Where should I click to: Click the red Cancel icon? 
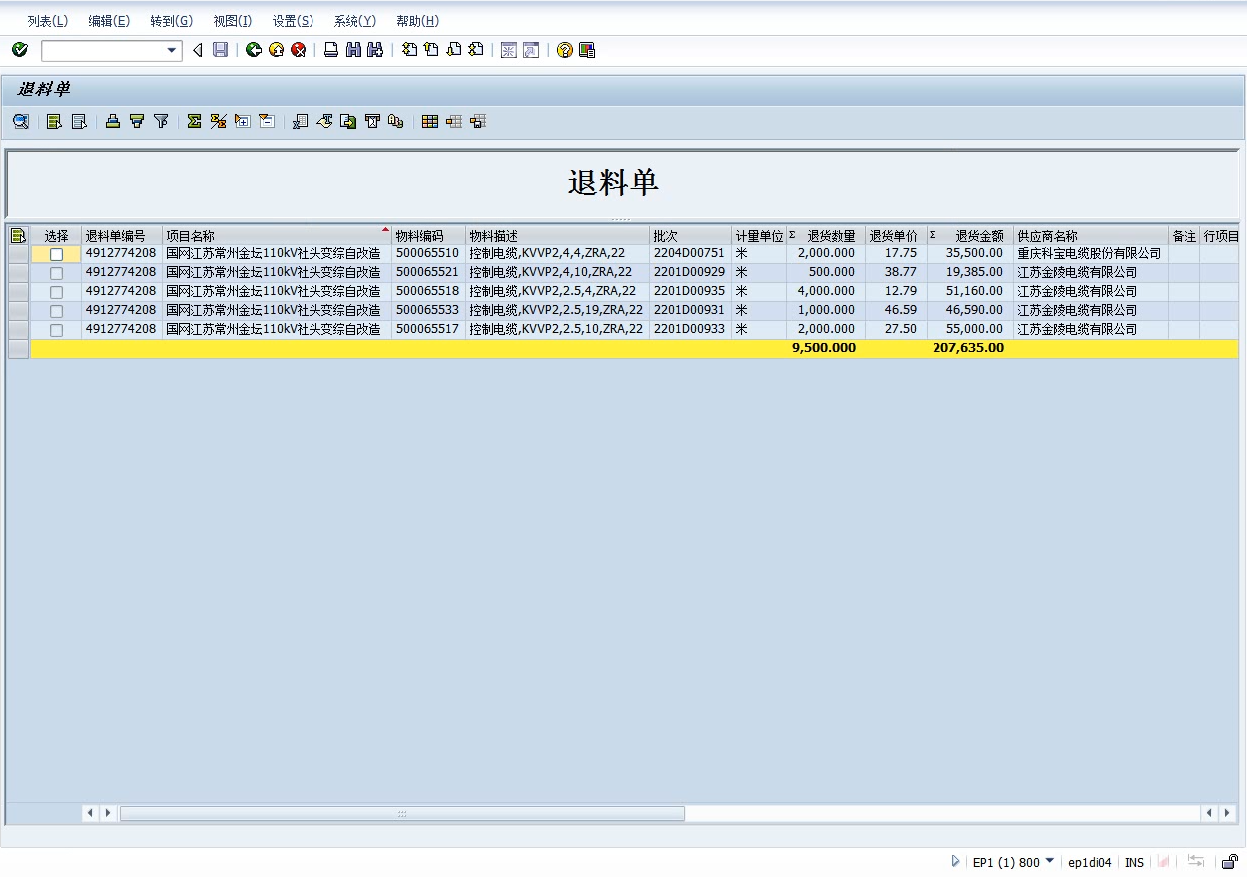298,50
